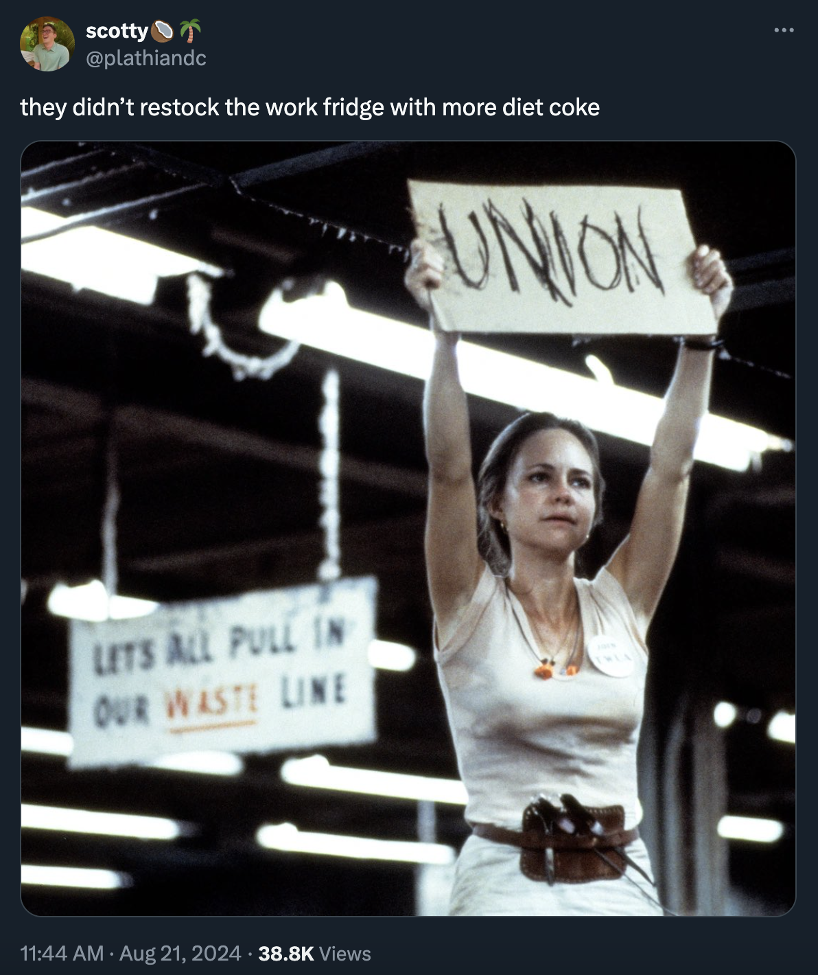Click the round pin badge on shirt
This screenshot has height=975, width=818.
610,654
